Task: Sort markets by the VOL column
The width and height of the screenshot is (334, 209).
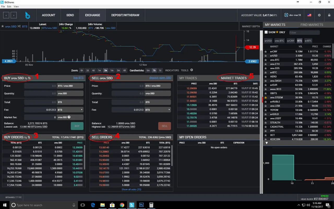Action: [300, 47]
